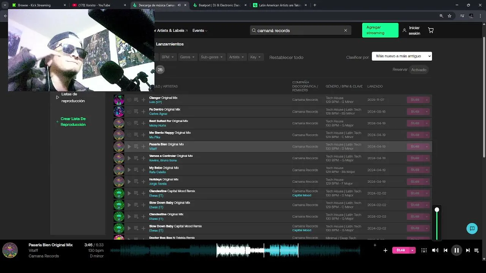486x273 pixels.
Task: Queue Clandestine Capital Mood Remix
Action: pyautogui.click(x=136, y=193)
